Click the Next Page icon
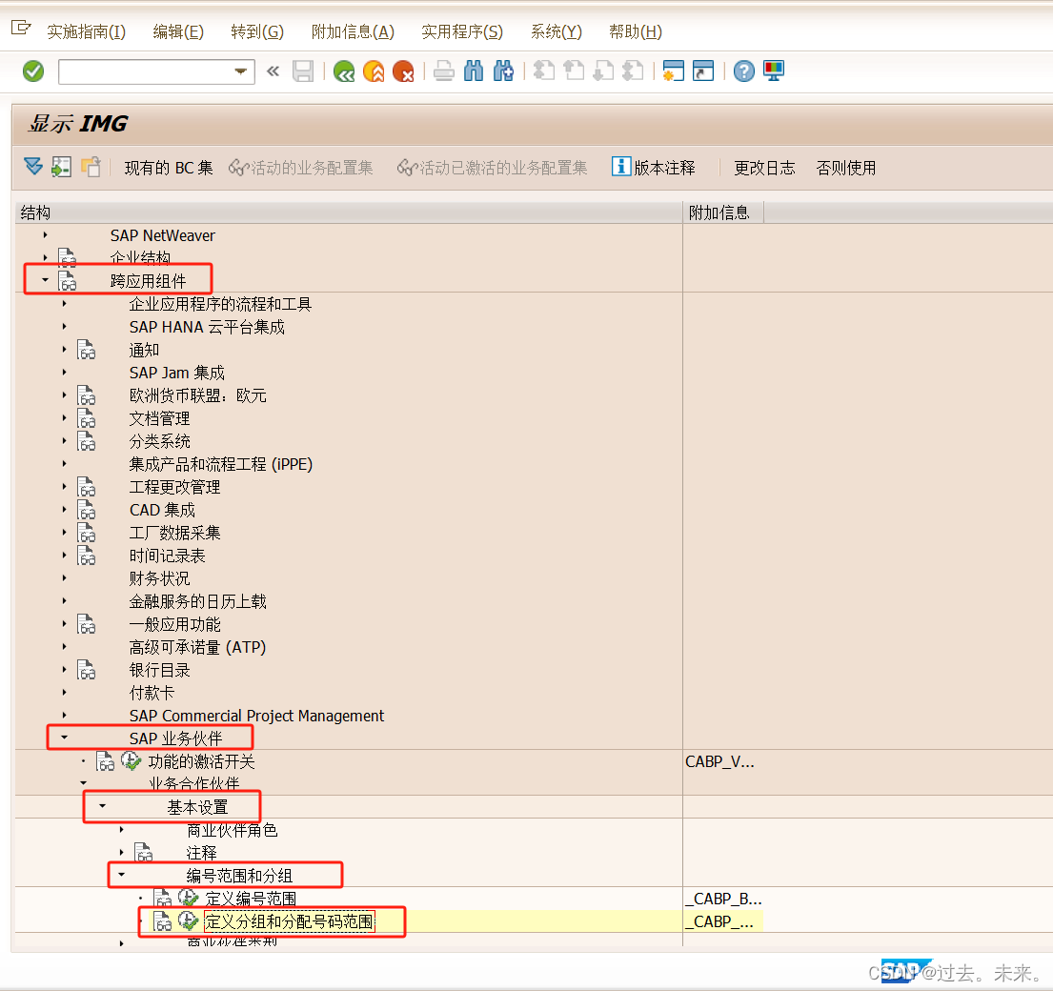The height and width of the screenshot is (991, 1053). pos(603,71)
